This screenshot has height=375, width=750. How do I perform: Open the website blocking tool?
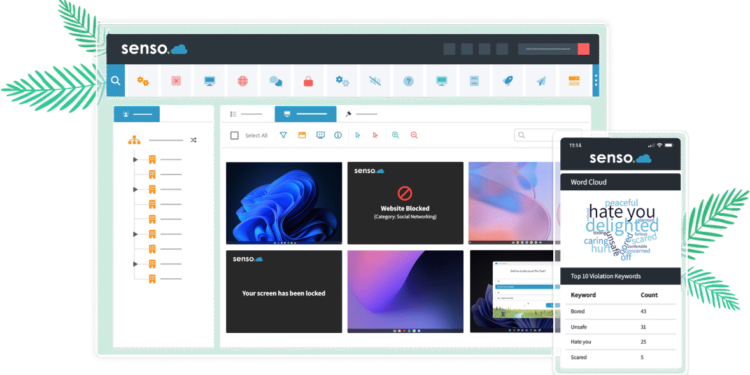pos(176,81)
